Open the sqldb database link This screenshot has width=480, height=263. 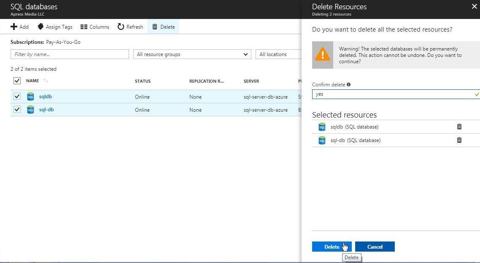(45, 97)
